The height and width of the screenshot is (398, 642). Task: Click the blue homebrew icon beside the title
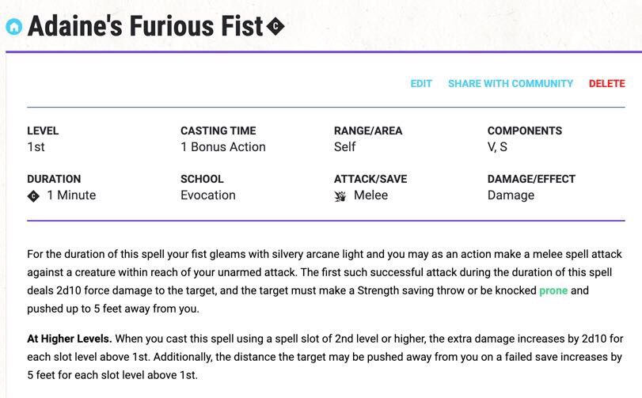13,27
